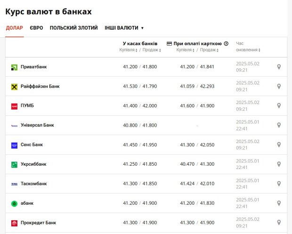Image resolution: width=292 pixels, height=234 pixels.
Task: Click the Прокредит Банк red logo
Action: pyautogui.click(x=14, y=223)
